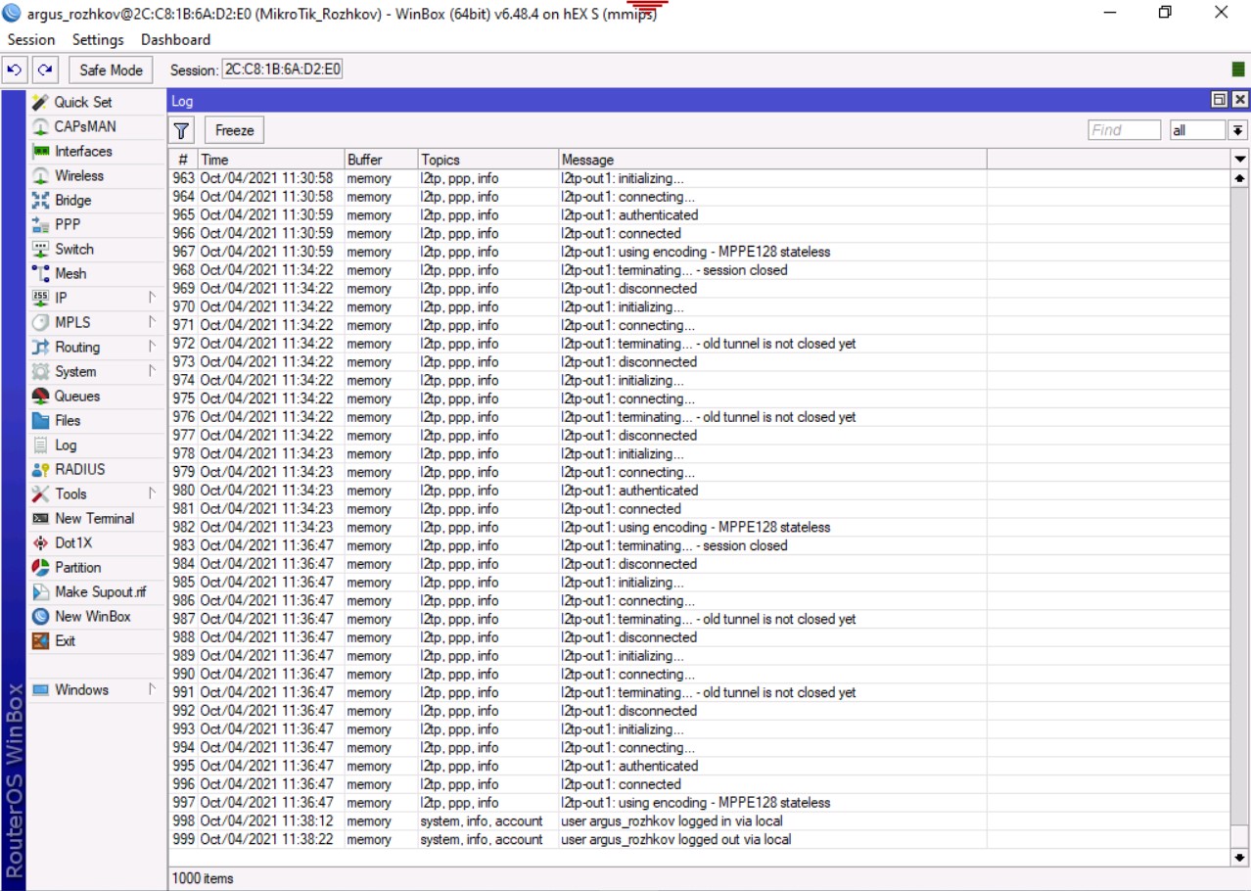Click the Undo arrow button
Viewport: 1251px width, 891px height.
coord(15,70)
